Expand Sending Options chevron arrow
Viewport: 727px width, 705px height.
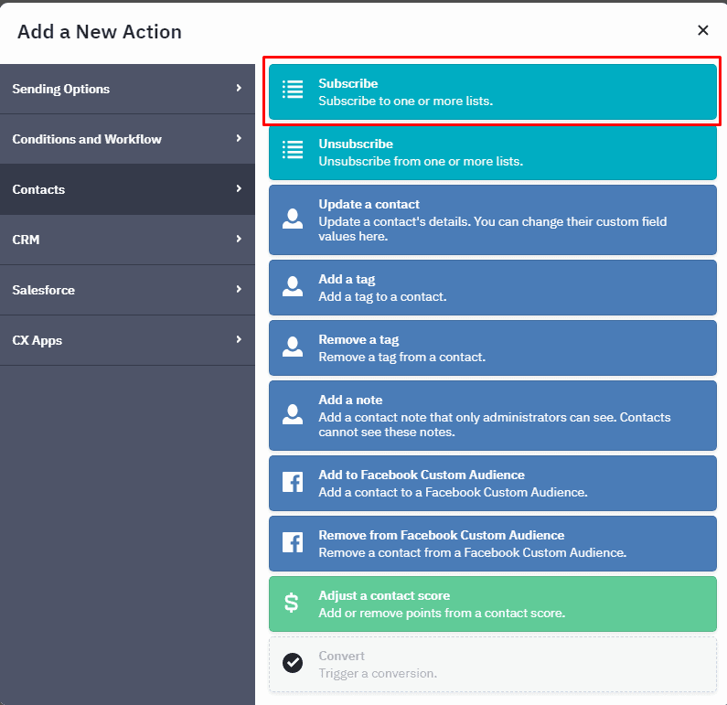pos(239,88)
